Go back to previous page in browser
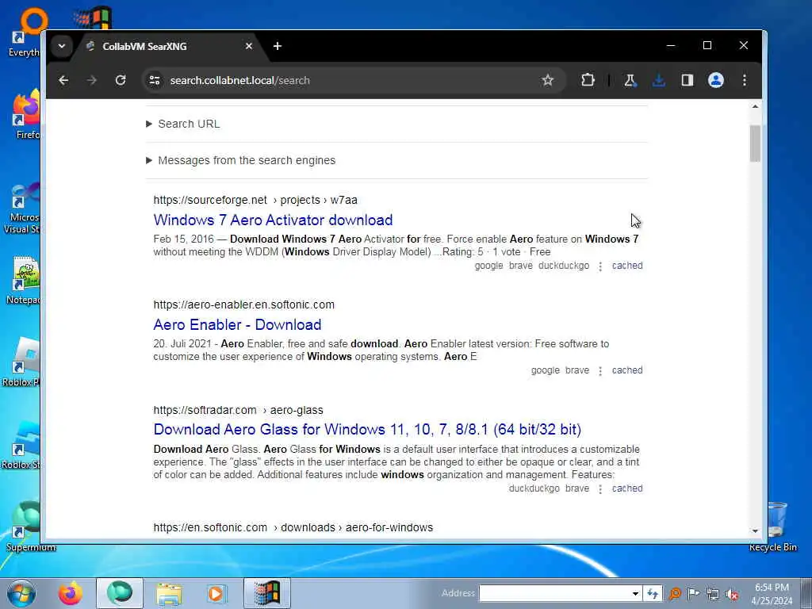The width and height of the screenshot is (812, 609). tap(63, 80)
